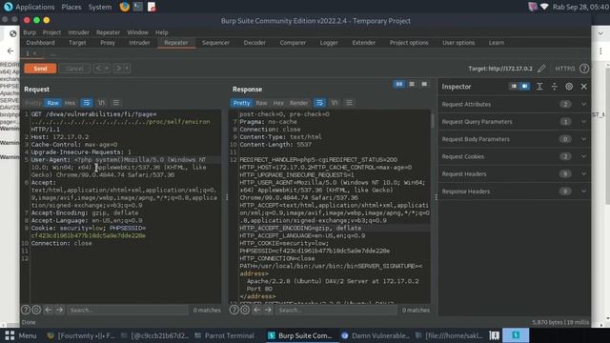Open the Extender tab
The height and width of the screenshot is (343, 610).
click(364, 43)
